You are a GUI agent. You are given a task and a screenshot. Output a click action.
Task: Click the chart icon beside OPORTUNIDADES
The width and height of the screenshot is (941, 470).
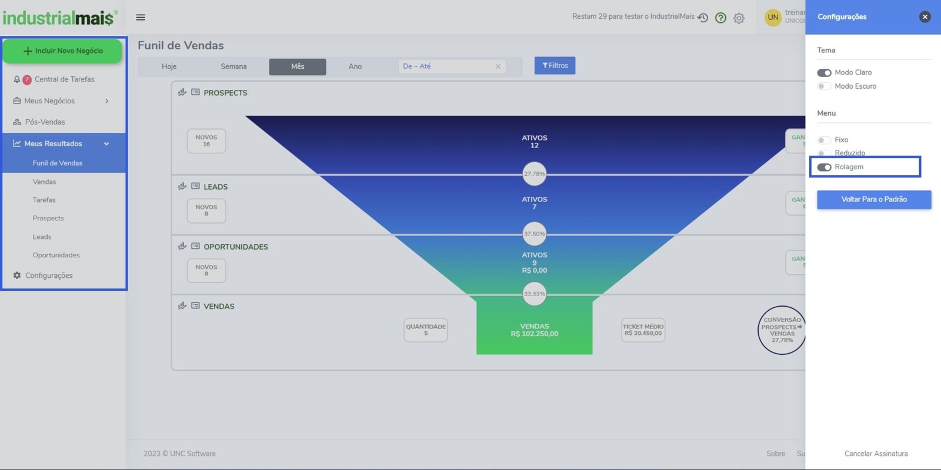pyautogui.click(x=182, y=246)
